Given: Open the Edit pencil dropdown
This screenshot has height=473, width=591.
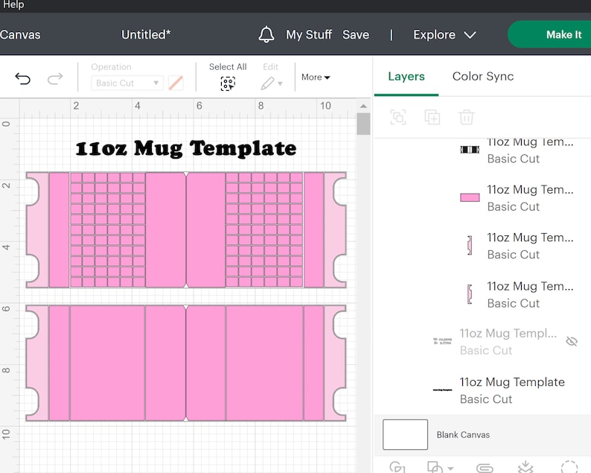Looking at the screenshot, I should pyautogui.click(x=271, y=83).
